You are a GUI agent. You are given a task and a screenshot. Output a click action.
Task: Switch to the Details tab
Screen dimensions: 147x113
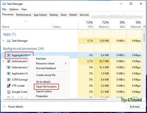(73, 15)
